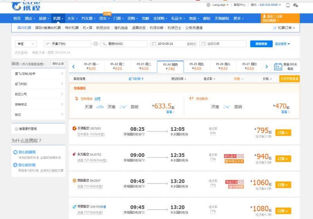Click the air-rail combo 空铁组合 icon
Image resolution: width=313 pixels, height=219 pixels.
[x=76, y=98]
